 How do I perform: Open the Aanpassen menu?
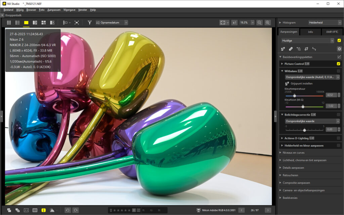point(54,10)
